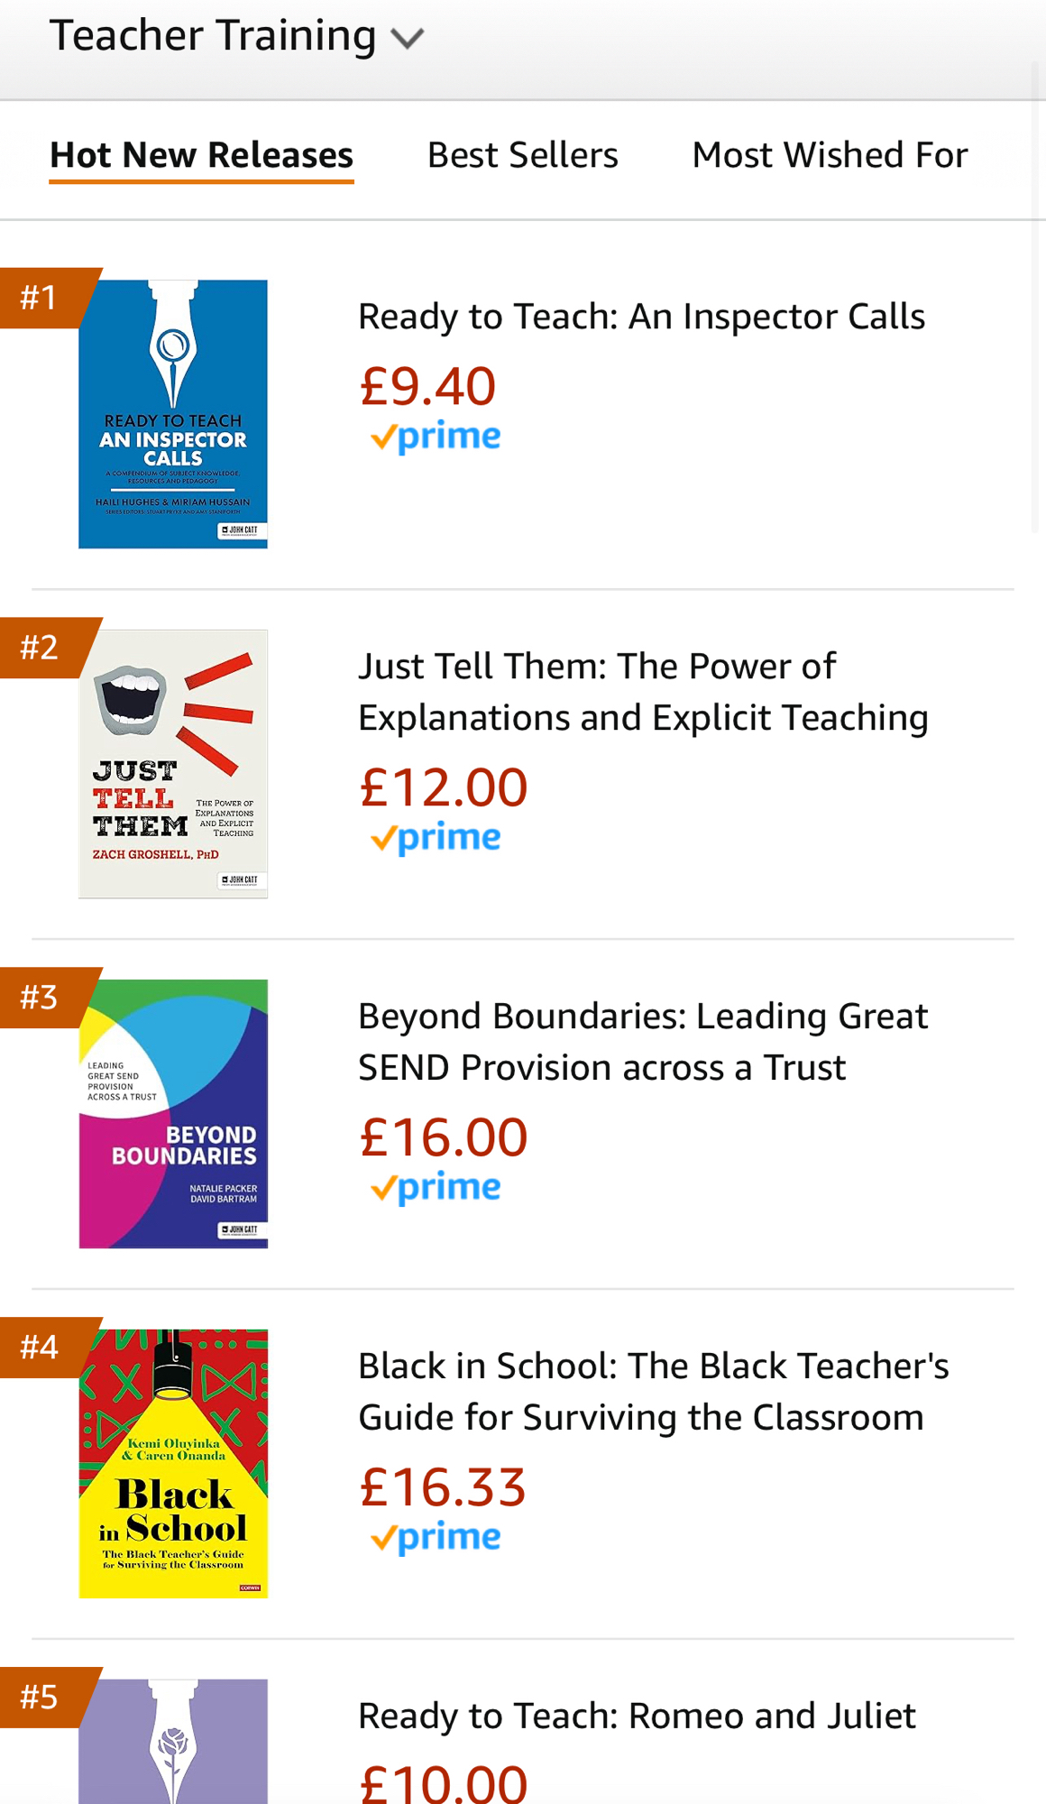Screen dimensions: 1046x1804
Task: Open An Inspector Calls book cover
Action: click(x=173, y=414)
